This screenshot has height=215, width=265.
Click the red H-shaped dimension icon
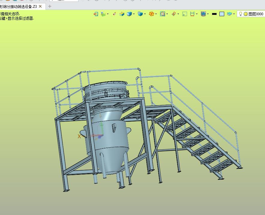[x=192, y=14]
